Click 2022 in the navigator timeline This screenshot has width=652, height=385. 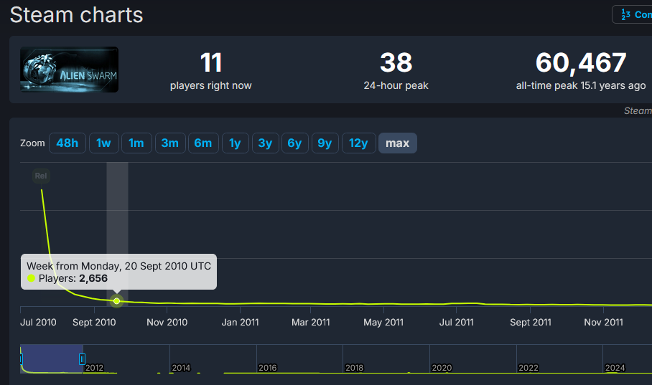528,368
